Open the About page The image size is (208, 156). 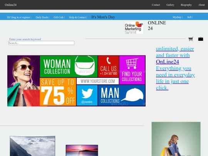pos(201,5)
